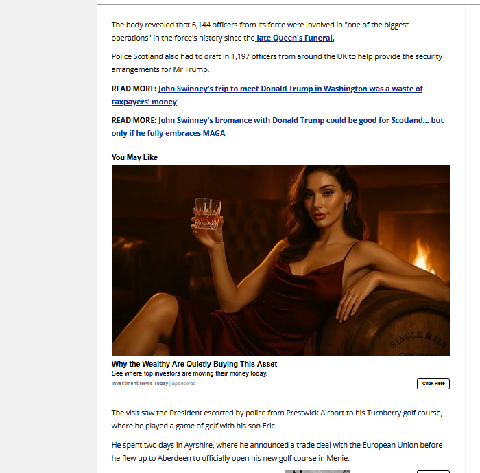Click the paragraph about 1,197 drafted officers

[x=277, y=63]
